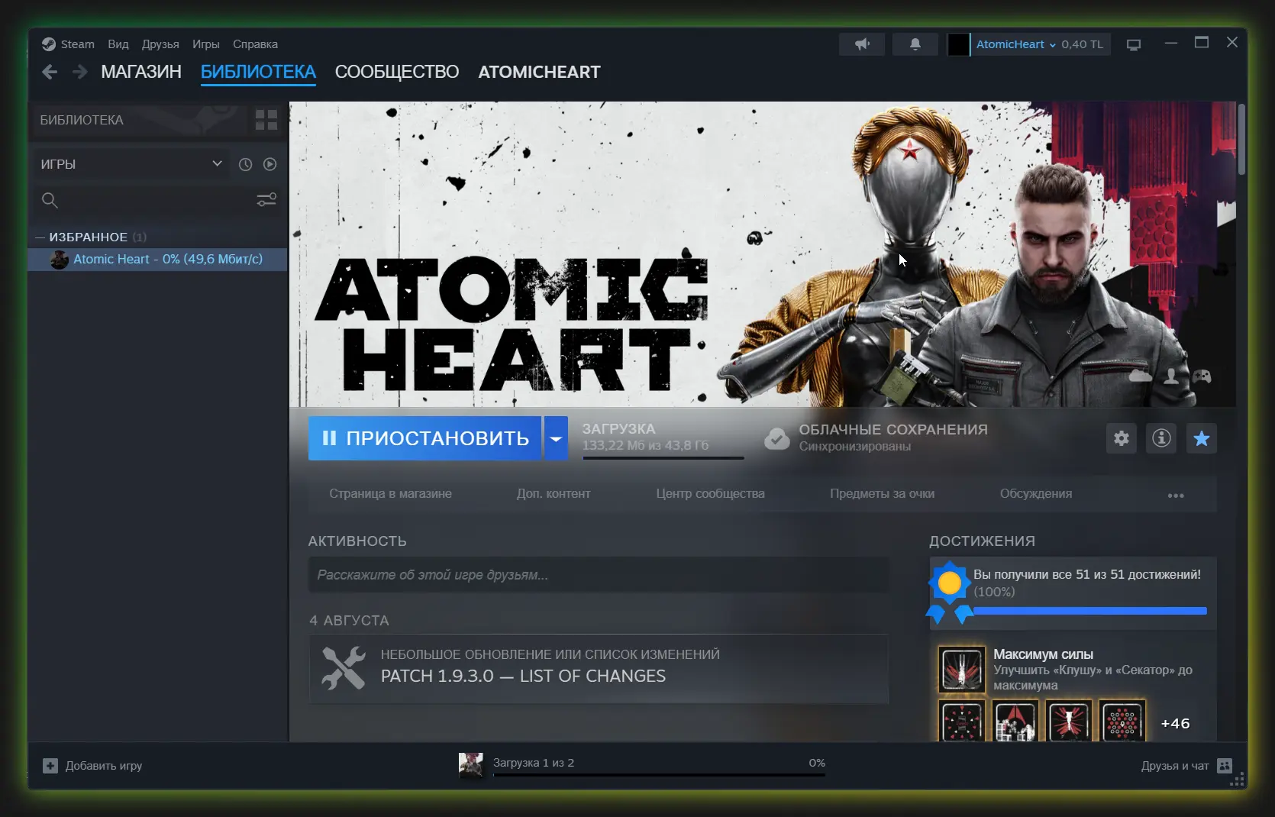
Task: Expand the ИГРЫ filter dropdown
Action: pyautogui.click(x=131, y=164)
